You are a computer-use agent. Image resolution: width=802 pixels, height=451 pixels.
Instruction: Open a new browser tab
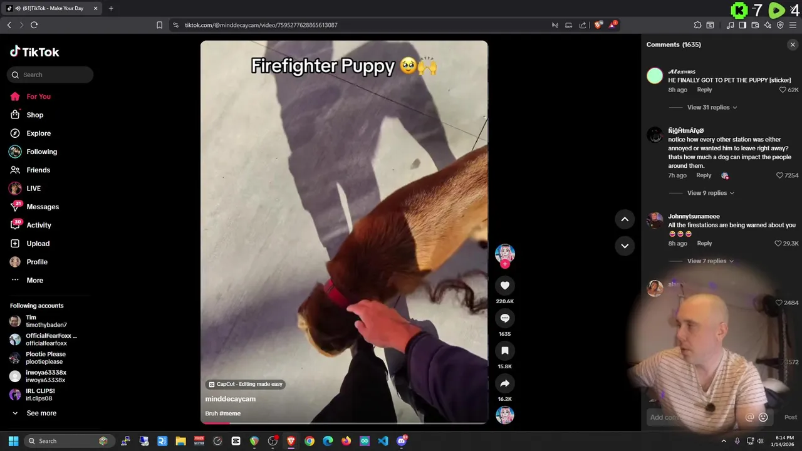coord(111,8)
